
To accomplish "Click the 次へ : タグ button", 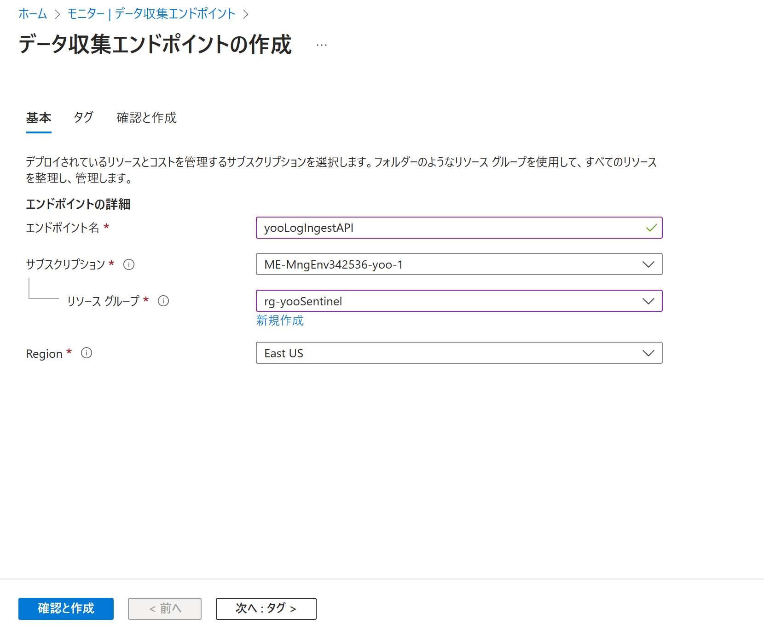I will click(266, 608).
